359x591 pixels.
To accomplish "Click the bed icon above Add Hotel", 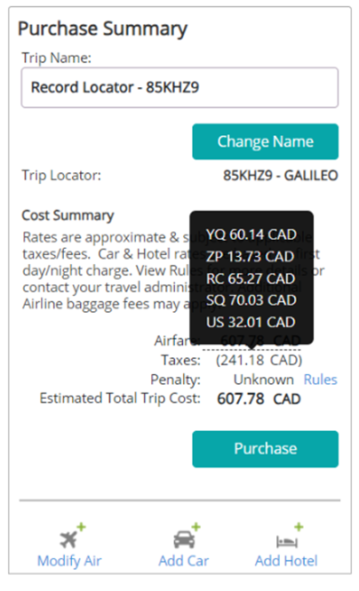I will click(x=287, y=541).
